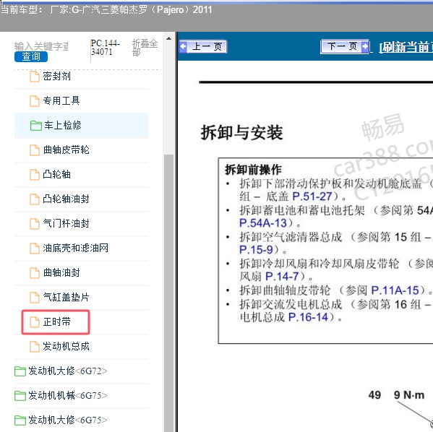Expand the 发动机大修<6G72> folder
The image size is (433, 432).
68,371
